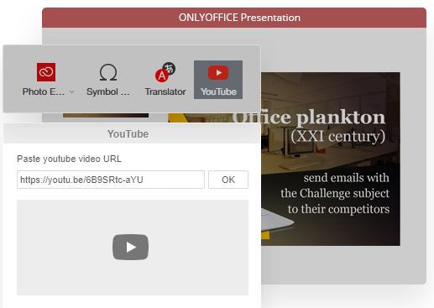Click the "to their competitors" text line
The image size is (434, 308).
pos(338,209)
